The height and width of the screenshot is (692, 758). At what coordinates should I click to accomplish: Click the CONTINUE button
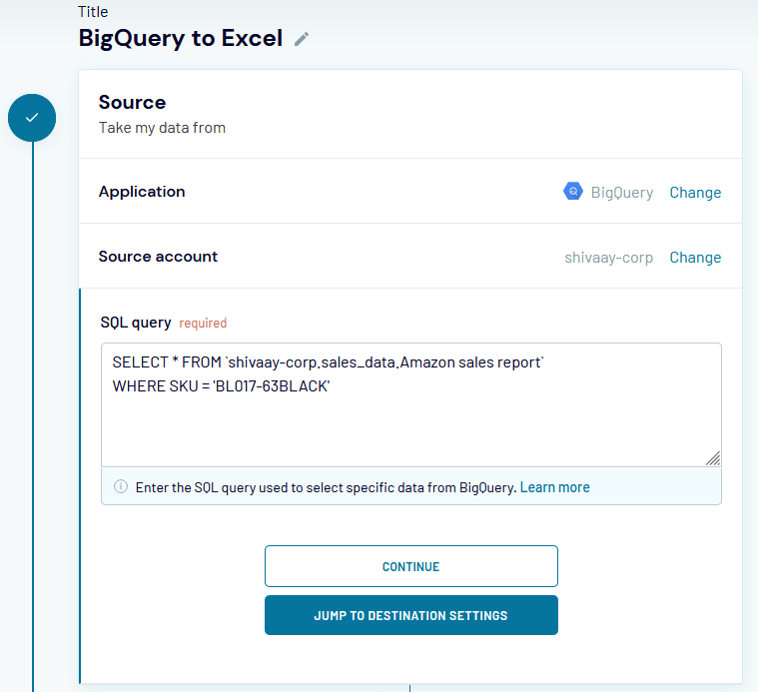(410, 566)
